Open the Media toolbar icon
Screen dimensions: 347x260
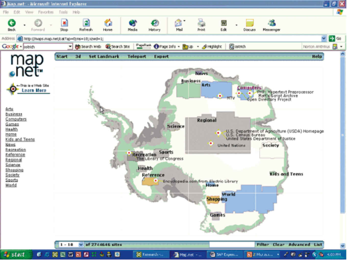[x=132, y=23]
